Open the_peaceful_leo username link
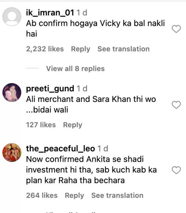This screenshot has width=186, height=213. (x=60, y=148)
